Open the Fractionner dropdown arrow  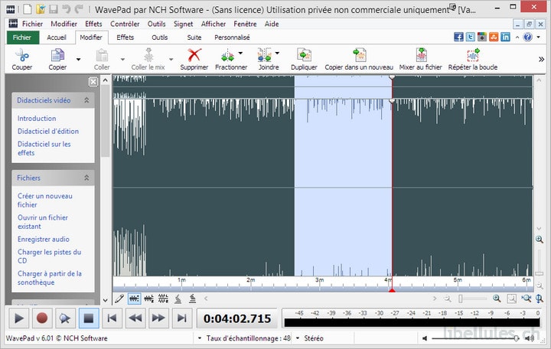pos(241,53)
